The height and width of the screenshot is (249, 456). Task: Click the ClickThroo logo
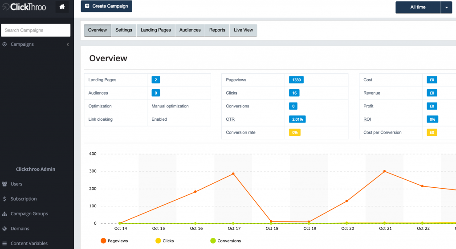coord(24,7)
